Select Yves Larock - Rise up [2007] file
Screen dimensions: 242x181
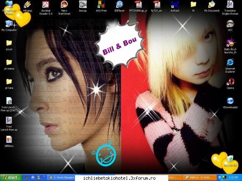click(x=9, y=104)
